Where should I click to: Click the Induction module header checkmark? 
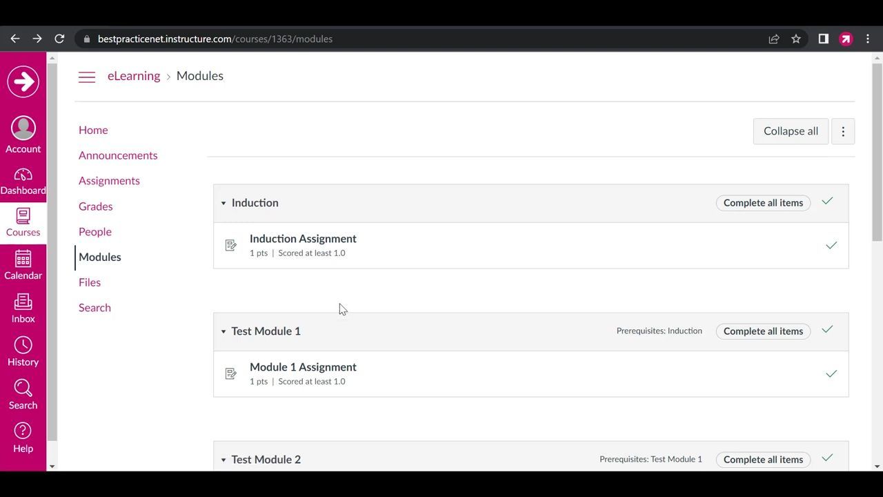tap(827, 202)
